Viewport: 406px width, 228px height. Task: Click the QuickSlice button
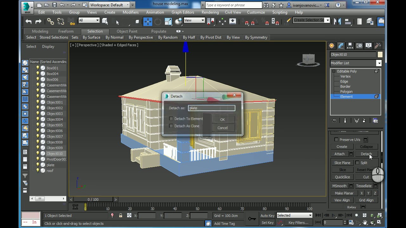342,177
